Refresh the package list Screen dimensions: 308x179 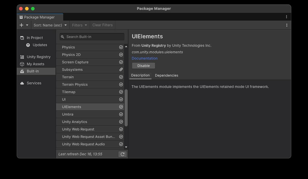[x=123, y=155]
